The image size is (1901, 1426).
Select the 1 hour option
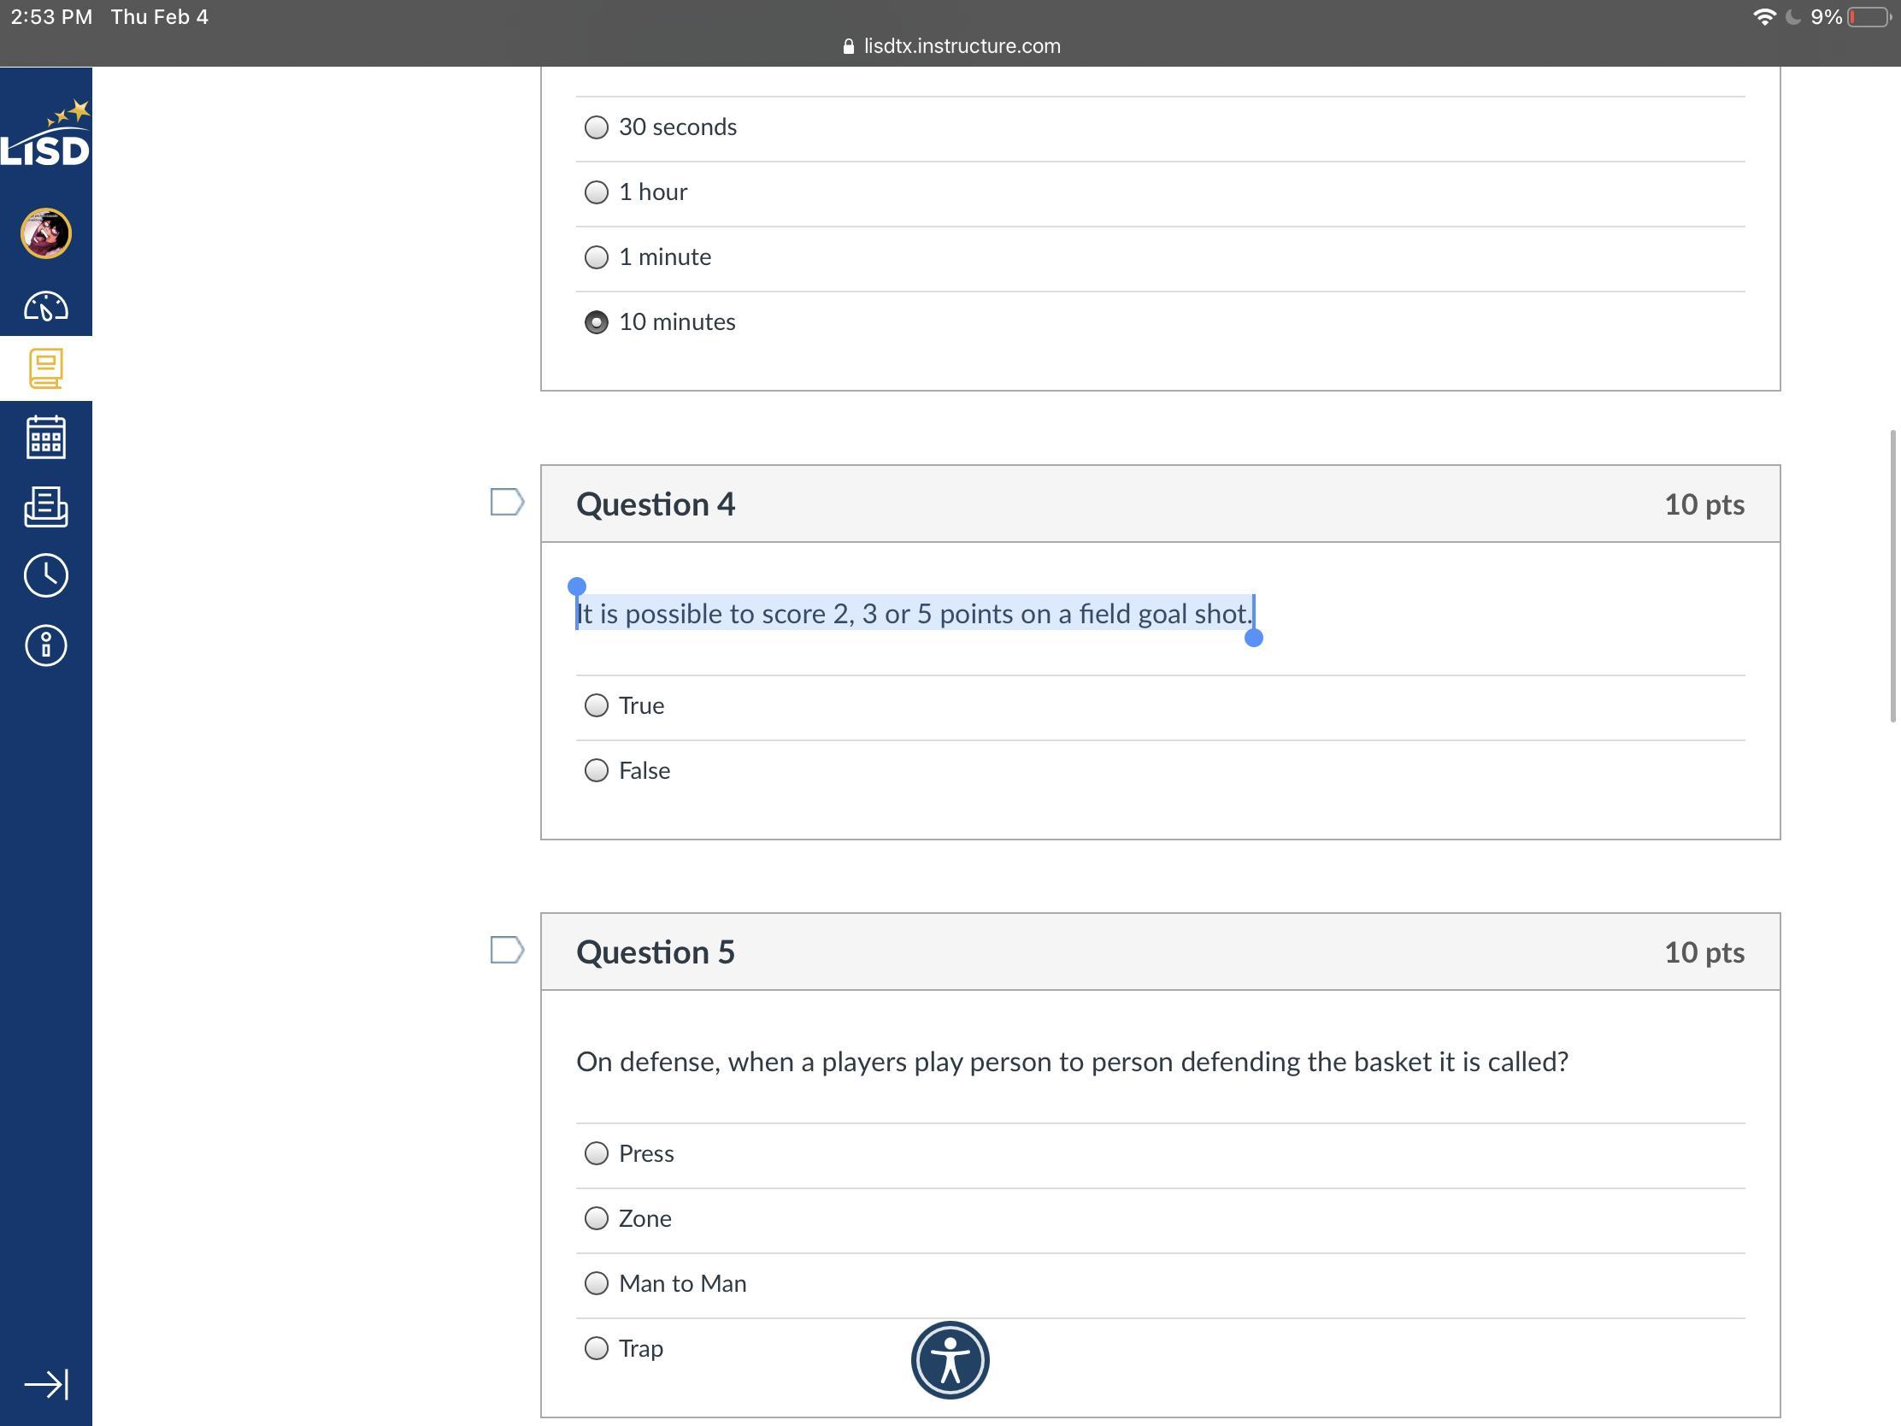click(x=596, y=192)
